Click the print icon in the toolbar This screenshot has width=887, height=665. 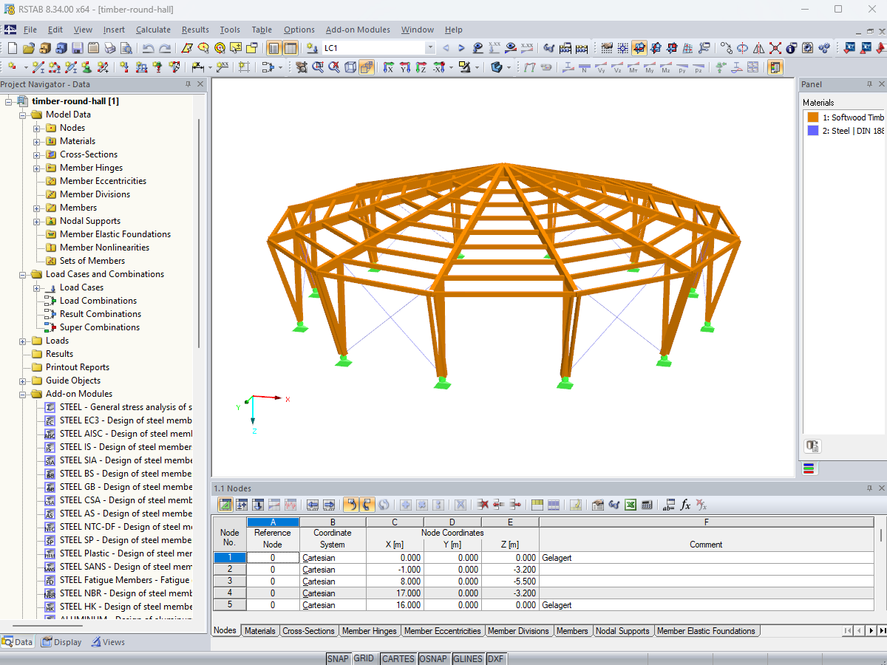[x=110, y=48]
